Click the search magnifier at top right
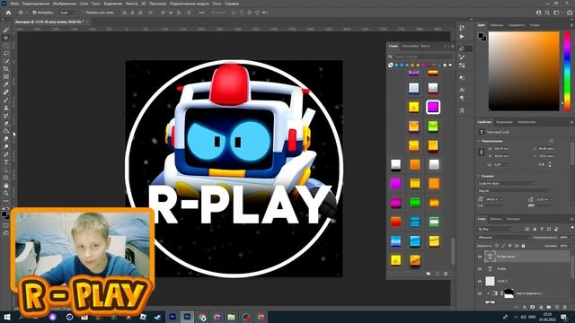 [x=547, y=13]
